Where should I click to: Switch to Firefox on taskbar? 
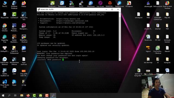coord(28,96)
